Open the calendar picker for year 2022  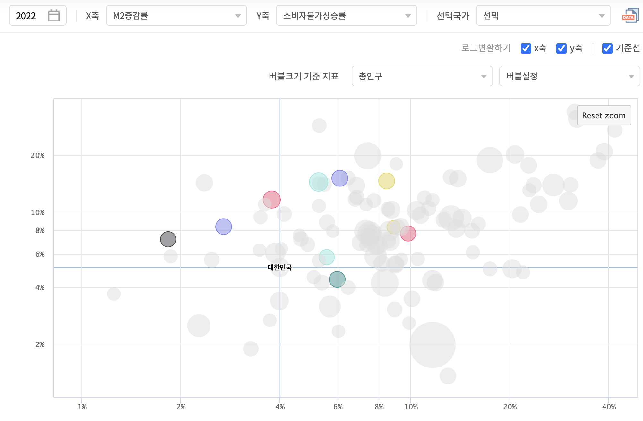coord(54,15)
